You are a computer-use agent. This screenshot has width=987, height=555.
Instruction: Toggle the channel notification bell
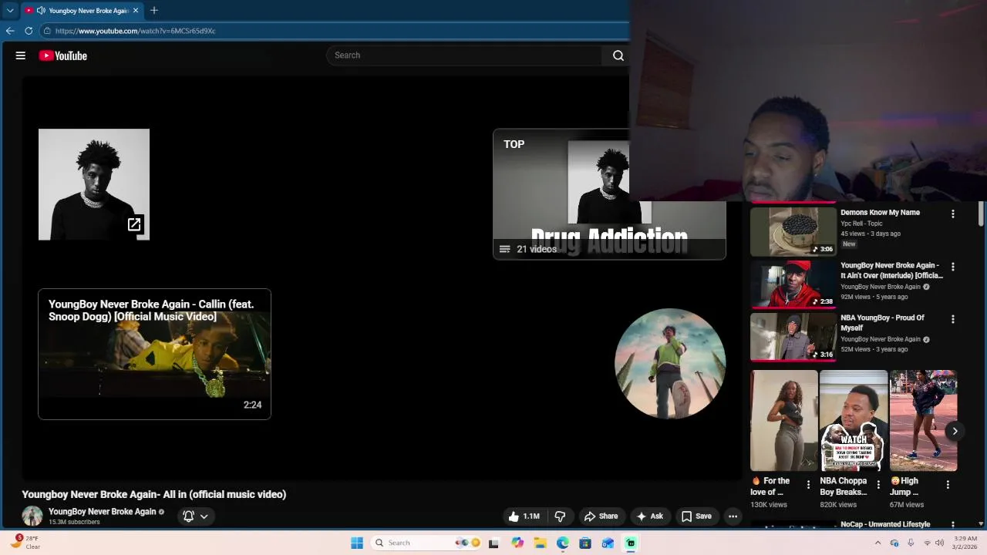pyautogui.click(x=188, y=516)
